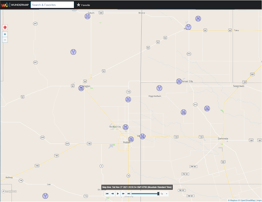Click the Seminole airport icon
Screen dimensions: 262x202
click(x=221, y=149)
